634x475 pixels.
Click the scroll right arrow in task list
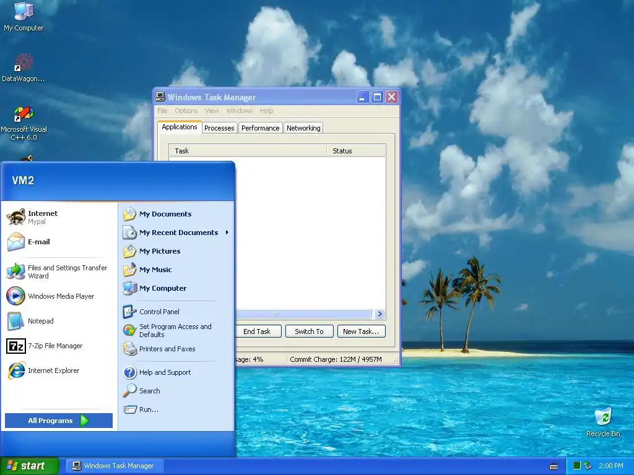pyautogui.click(x=380, y=314)
